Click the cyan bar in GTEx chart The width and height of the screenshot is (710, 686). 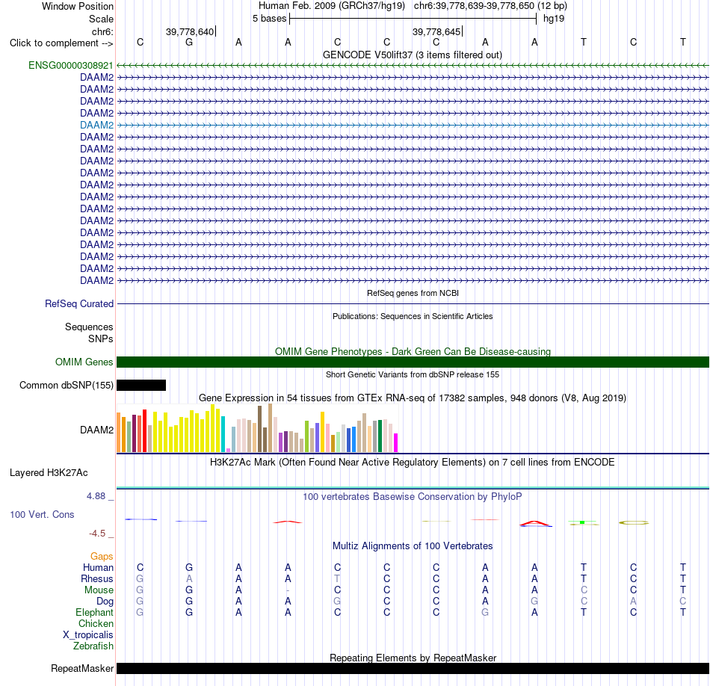pyautogui.click(x=223, y=433)
